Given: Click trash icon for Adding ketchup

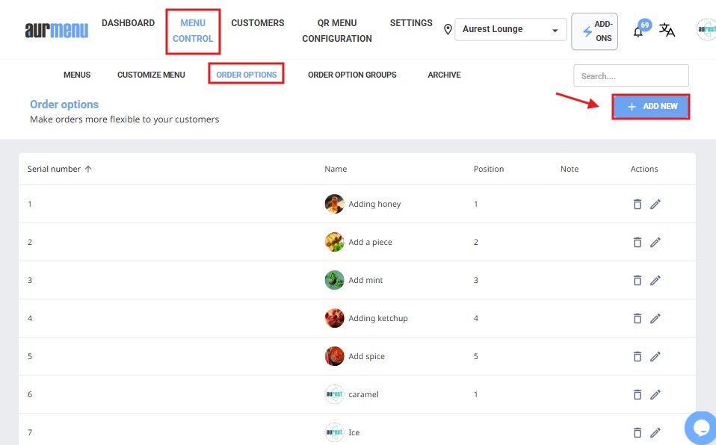Looking at the screenshot, I should click(x=638, y=318).
